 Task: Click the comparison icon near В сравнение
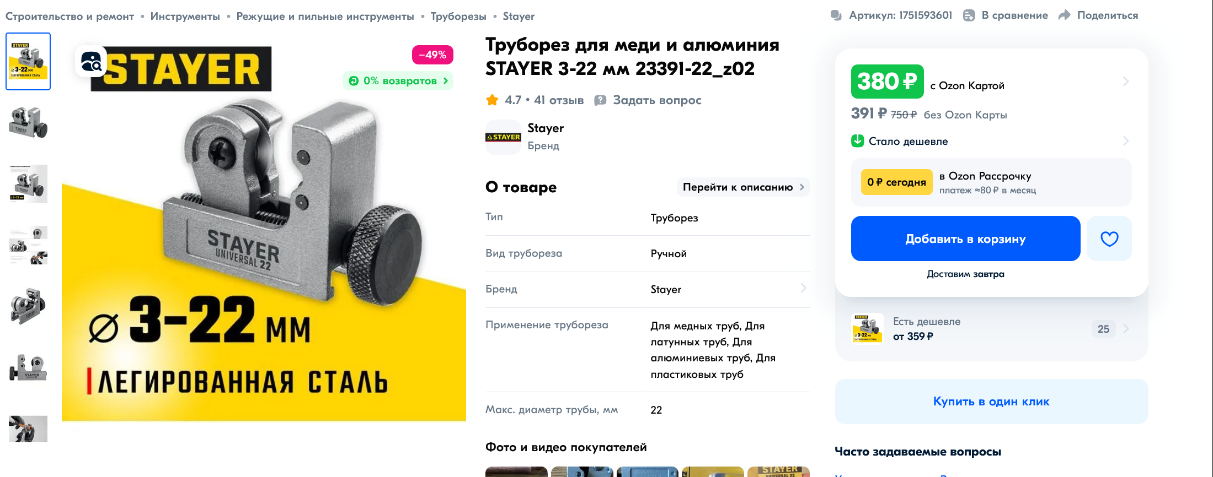point(969,15)
